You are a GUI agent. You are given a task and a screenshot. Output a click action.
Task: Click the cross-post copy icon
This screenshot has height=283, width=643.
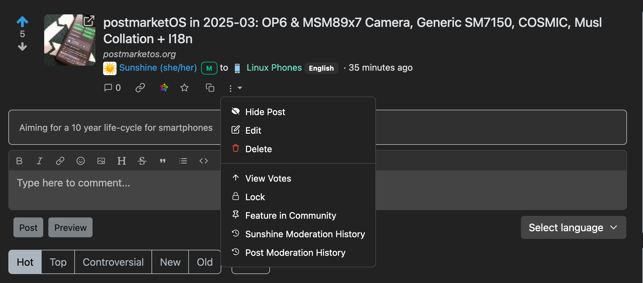coord(210,88)
